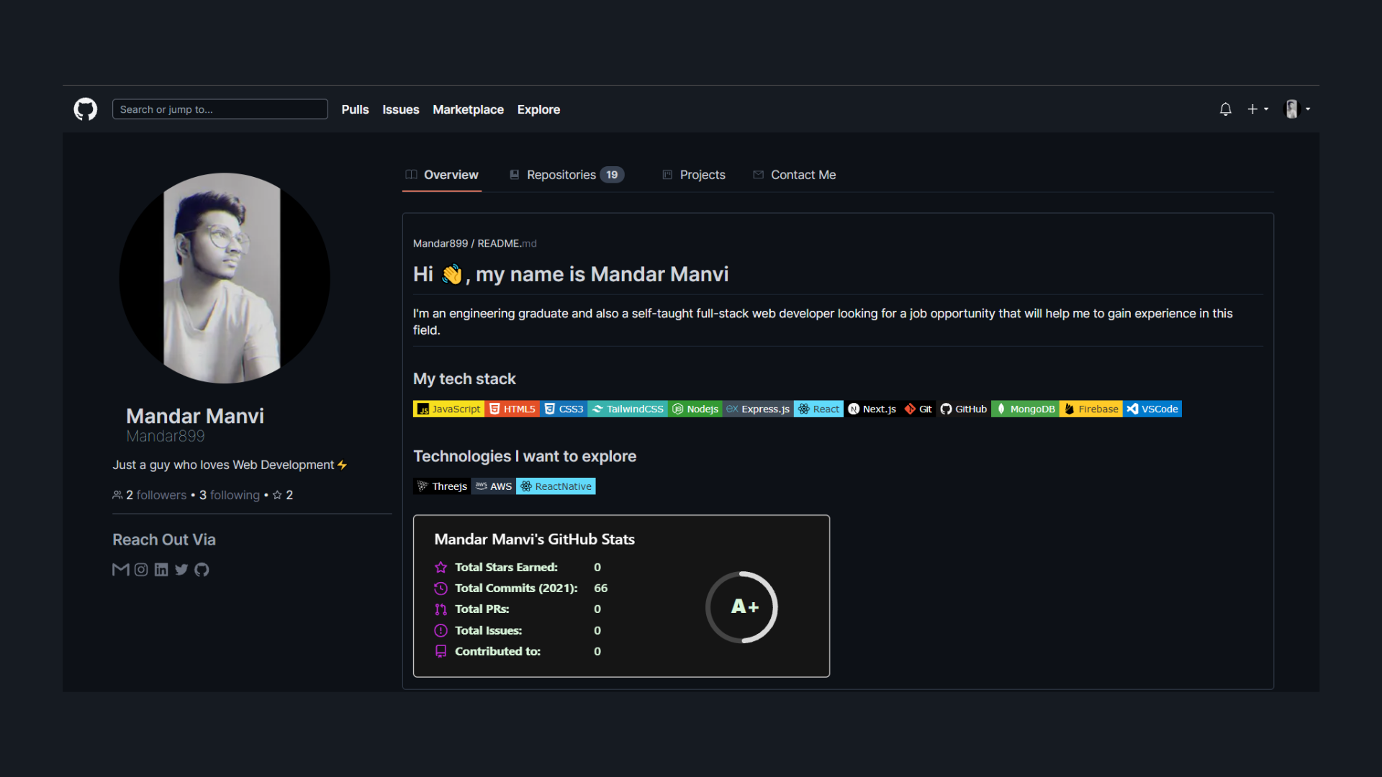This screenshot has height=777, width=1382.
Task: Open the notifications bell
Action: [x=1225, y=109]
